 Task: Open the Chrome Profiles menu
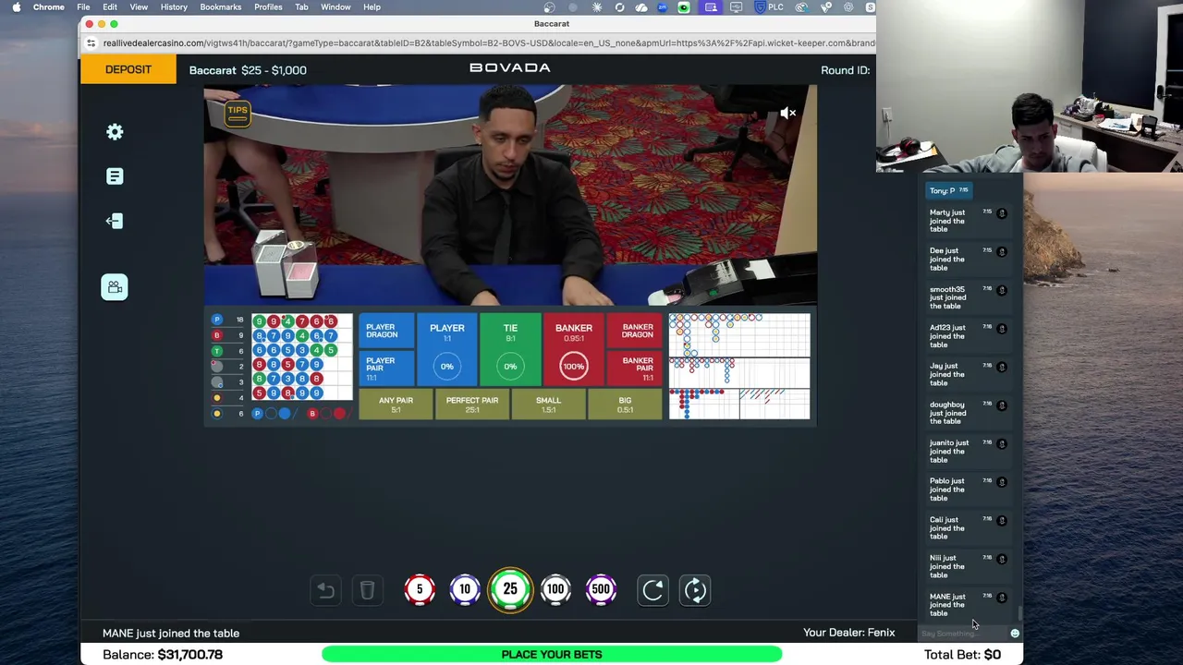tap(268, 6)
